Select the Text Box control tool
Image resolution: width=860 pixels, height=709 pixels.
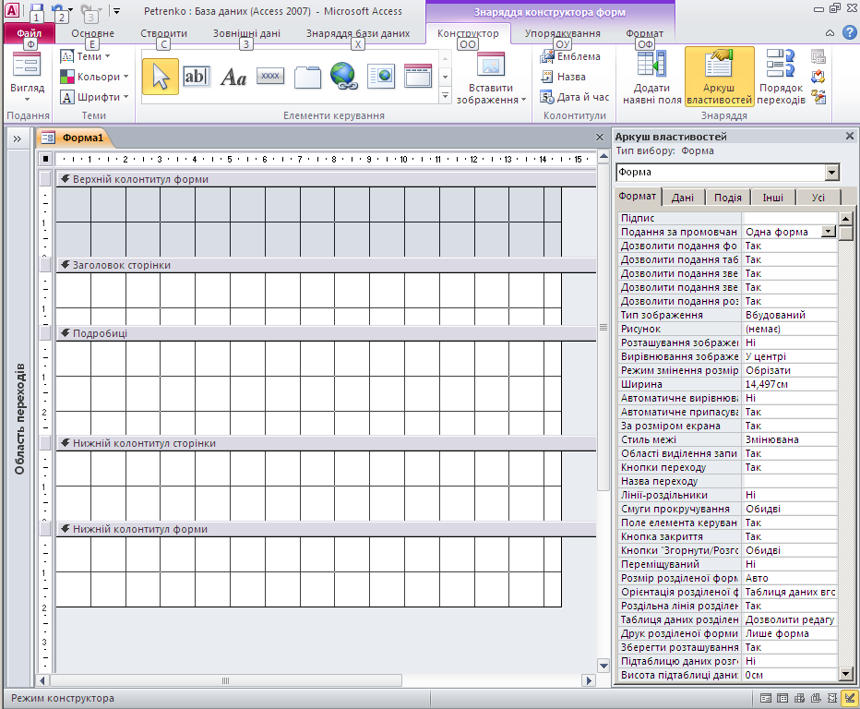click(197, 77)
